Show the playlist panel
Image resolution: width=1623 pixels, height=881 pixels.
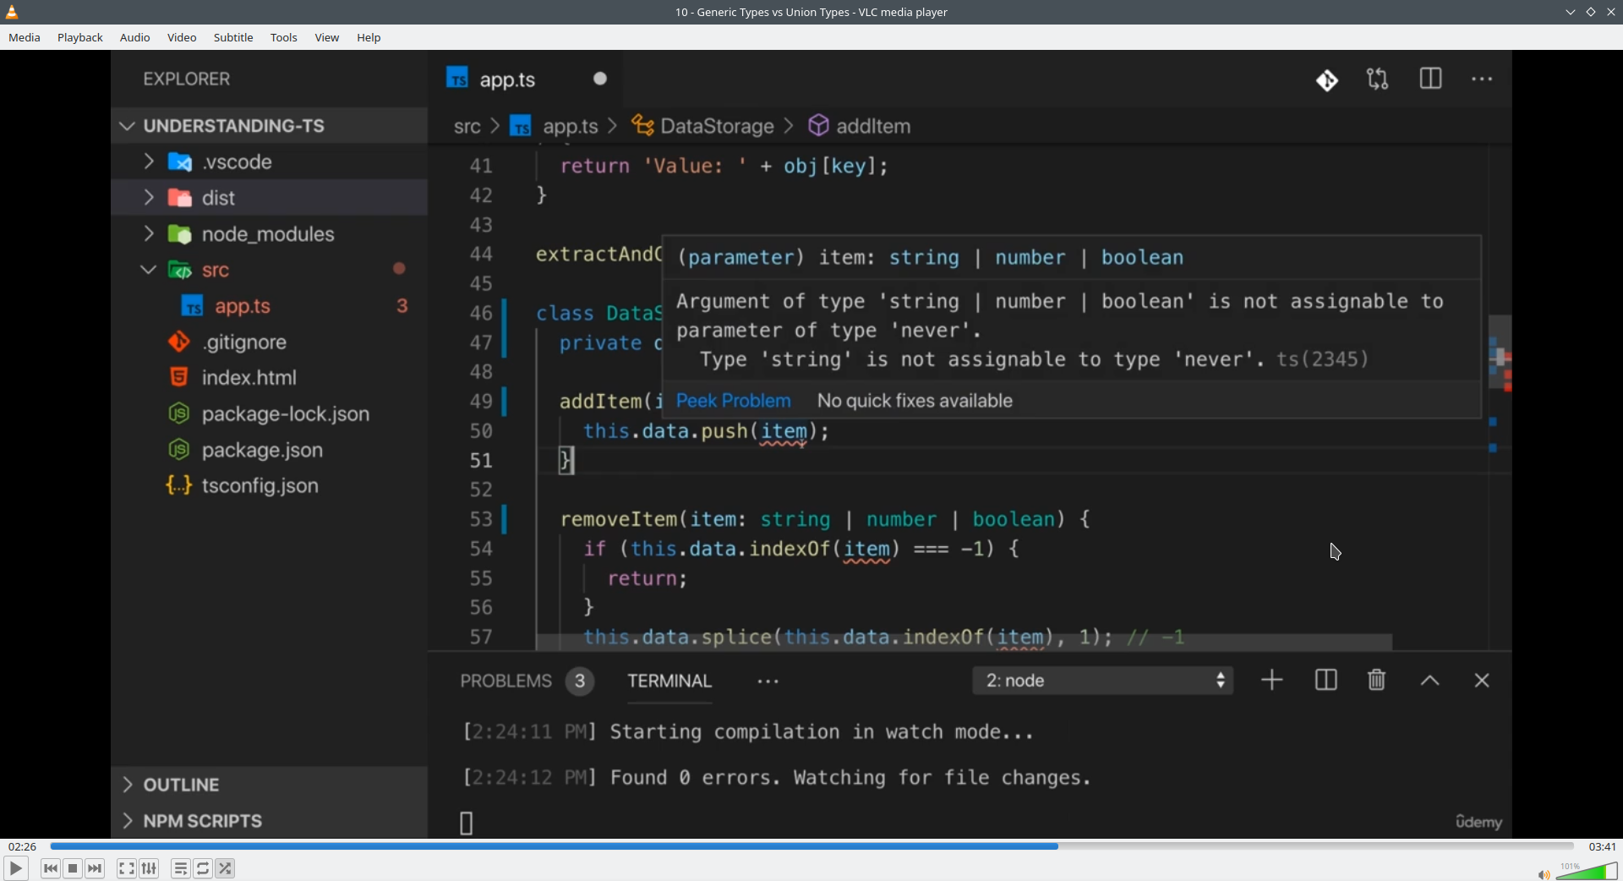180,868
